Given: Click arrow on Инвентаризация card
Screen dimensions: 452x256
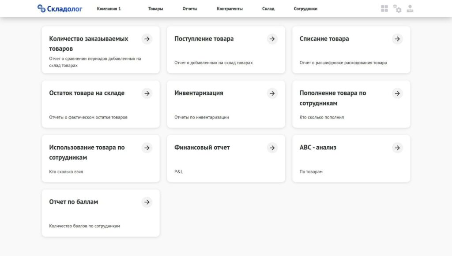Looking at the screenshot, I should (x=272, y=93).
